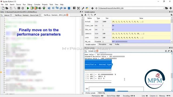This screenshot has height=97, width=173.
Task: Switch to the Profiler tab
Action: point(117,44)
